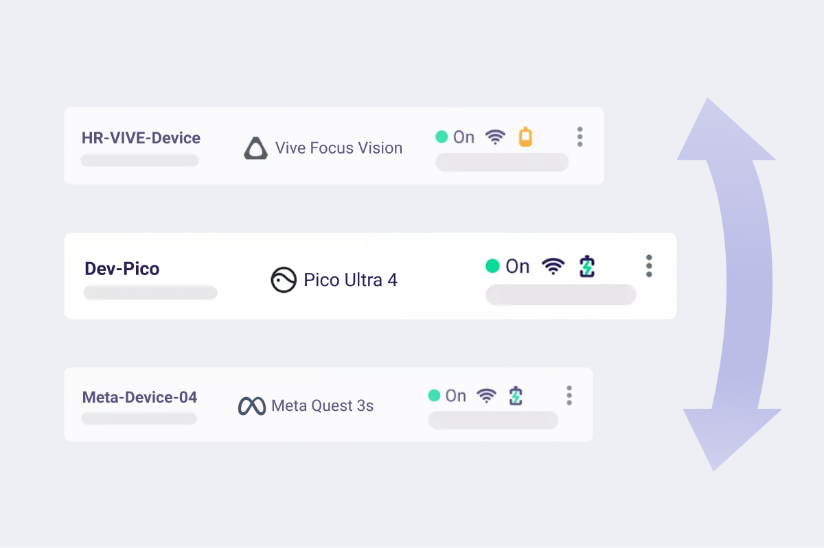Image resolution: width=824 pixels, height=548 pixels.
Task: Click the On status indicator for HR-VIVE-Device
Action: [455, 137]
